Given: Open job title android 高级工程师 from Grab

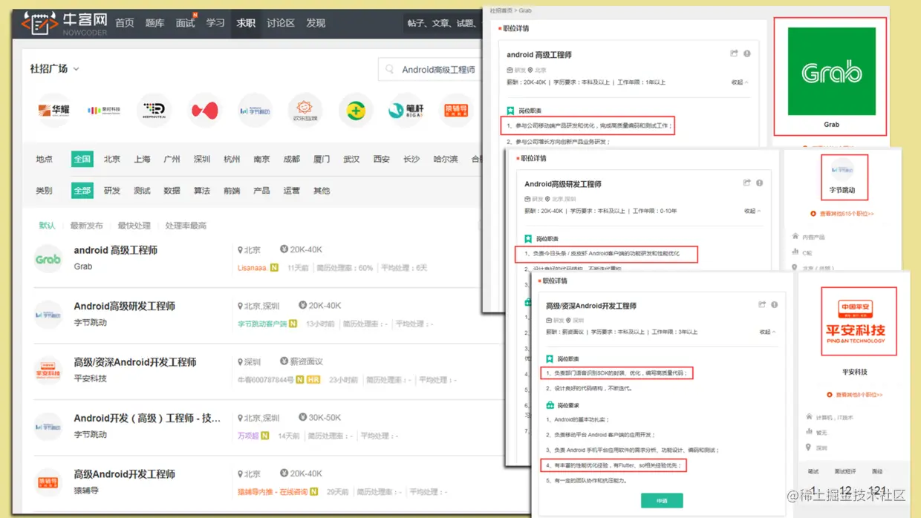Looking at the screenshot, I should (116, 250).
